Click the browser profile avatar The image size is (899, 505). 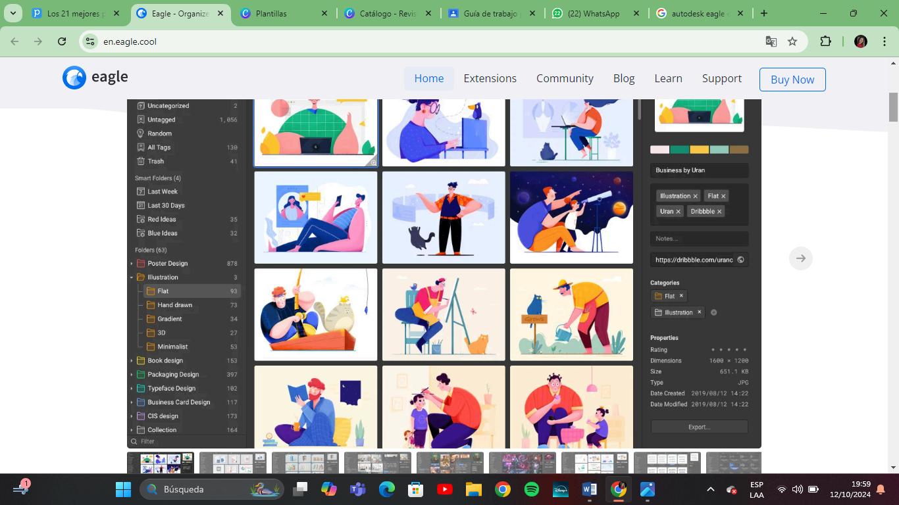click(x=861, y=41)
